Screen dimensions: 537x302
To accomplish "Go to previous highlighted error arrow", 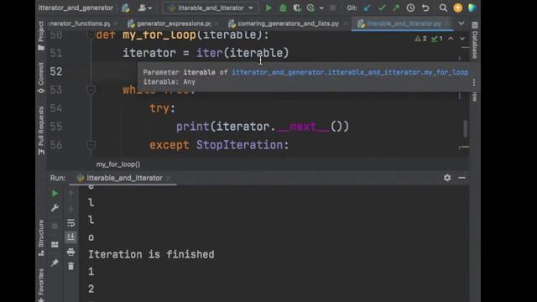I will pos(451,39).
